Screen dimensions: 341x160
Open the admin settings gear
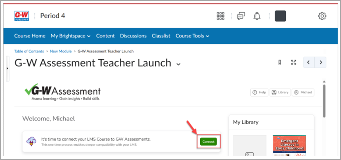(x=322, y=16)
